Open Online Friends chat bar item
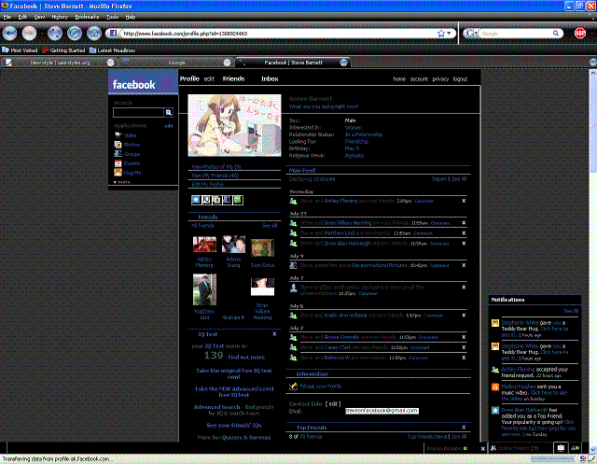597x464 pixels. pyautogui.click(x=514, y=448)
